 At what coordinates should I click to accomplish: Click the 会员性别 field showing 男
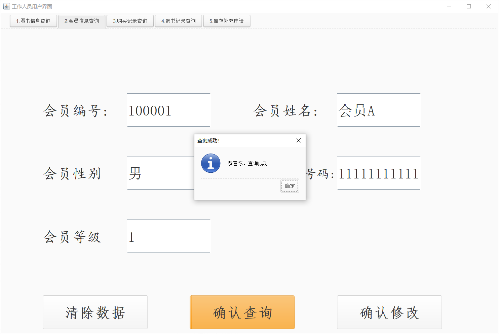pos(160,173)
